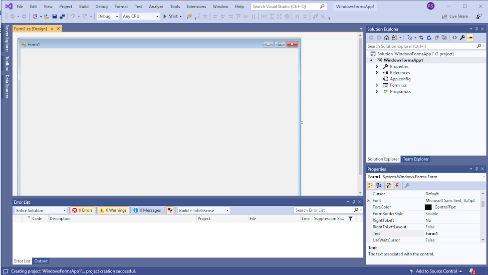488x275 pixels.
Task: Click the Open File toolbar icon
Action: [x=47, y=16]
